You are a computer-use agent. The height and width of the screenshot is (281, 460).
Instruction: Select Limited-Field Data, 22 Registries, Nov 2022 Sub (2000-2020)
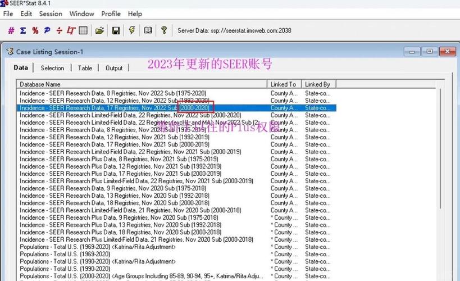tap(130, 115)
